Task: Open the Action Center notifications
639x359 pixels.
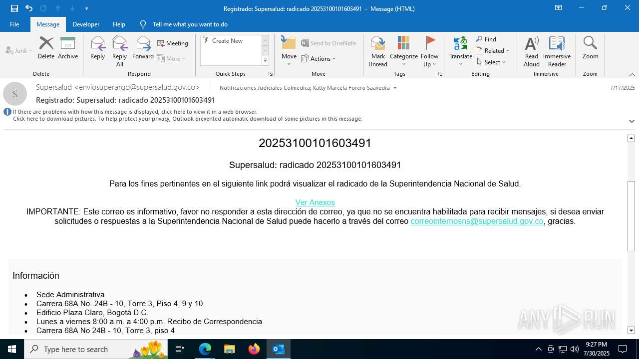Action: click(623, 349)
